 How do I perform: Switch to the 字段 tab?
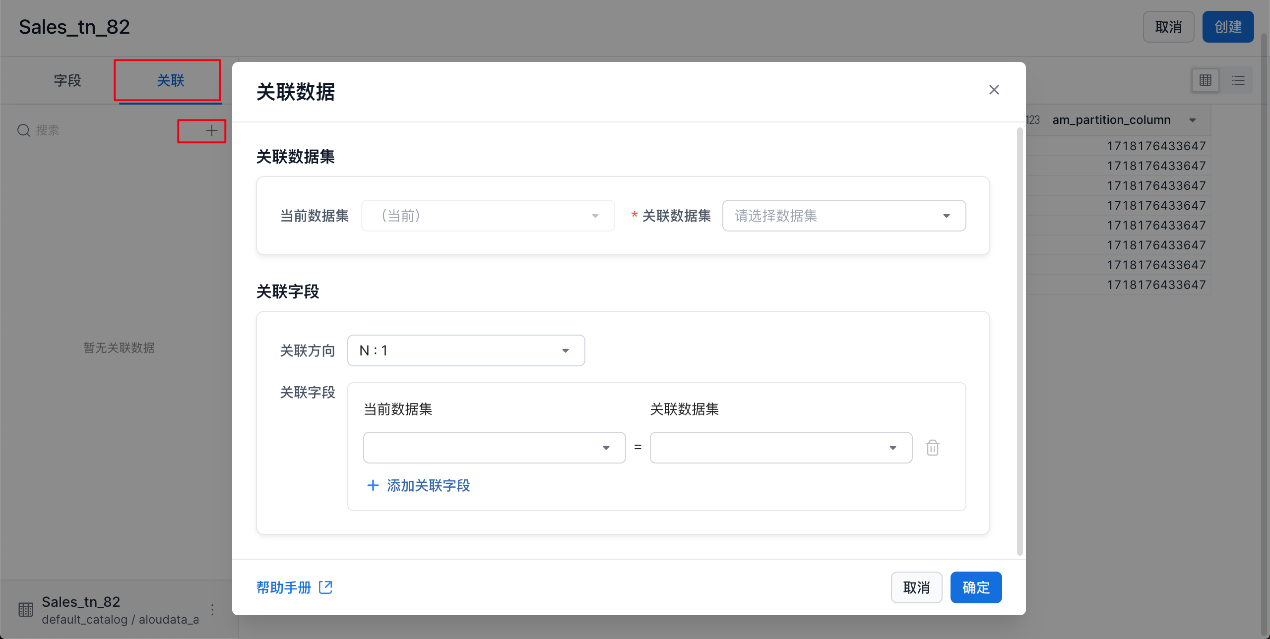[x=67, y=80]
